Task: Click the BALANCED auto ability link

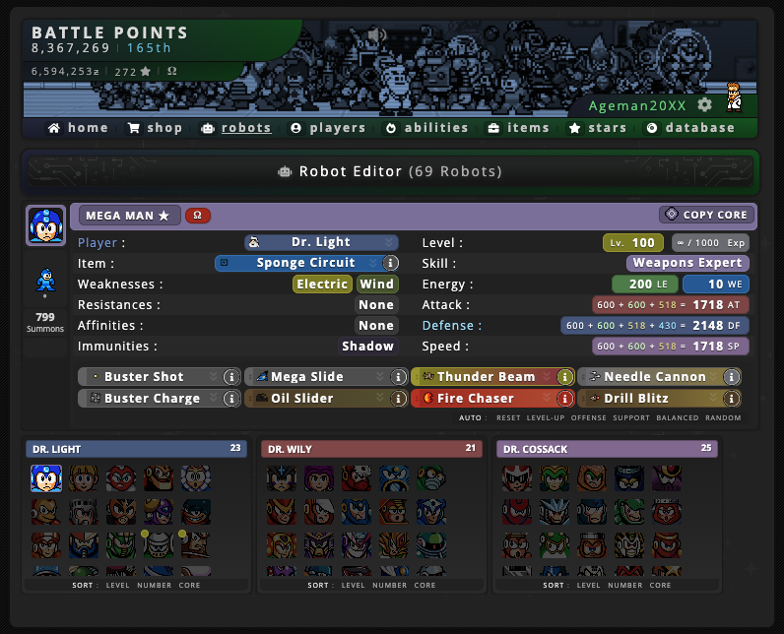Action: [x=678, y=417]
